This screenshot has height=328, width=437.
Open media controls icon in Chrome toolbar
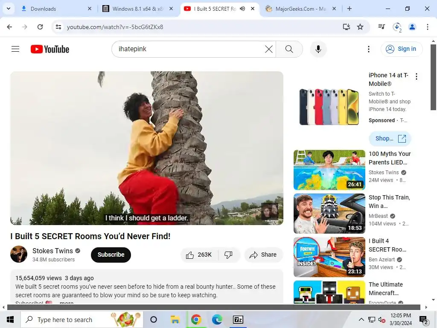pos(381,27)
